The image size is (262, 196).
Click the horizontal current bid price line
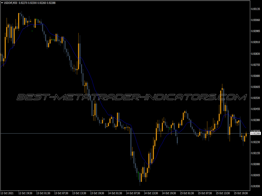[x=125, y=134]
